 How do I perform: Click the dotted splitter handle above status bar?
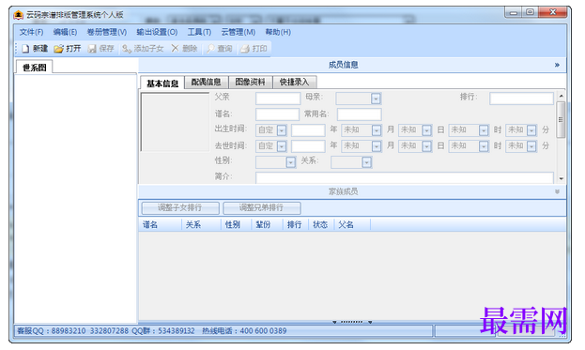tap(352, 322)
